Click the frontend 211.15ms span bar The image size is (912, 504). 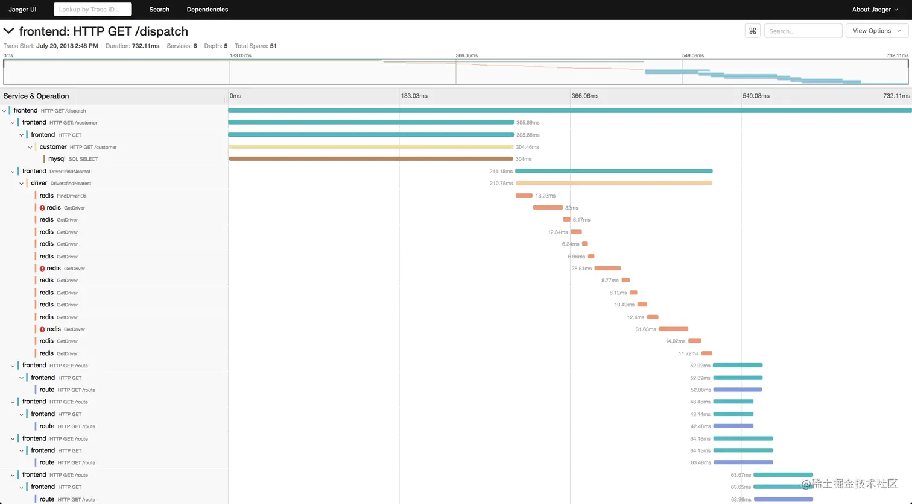613,171
